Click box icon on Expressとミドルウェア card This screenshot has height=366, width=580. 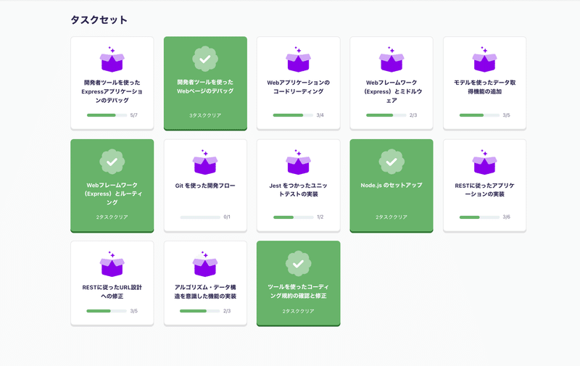pos(391,59)
